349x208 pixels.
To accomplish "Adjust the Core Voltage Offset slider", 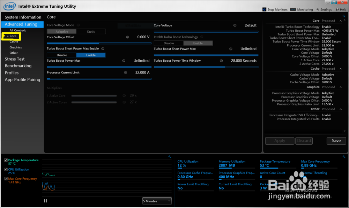I will tap(99, 43).
